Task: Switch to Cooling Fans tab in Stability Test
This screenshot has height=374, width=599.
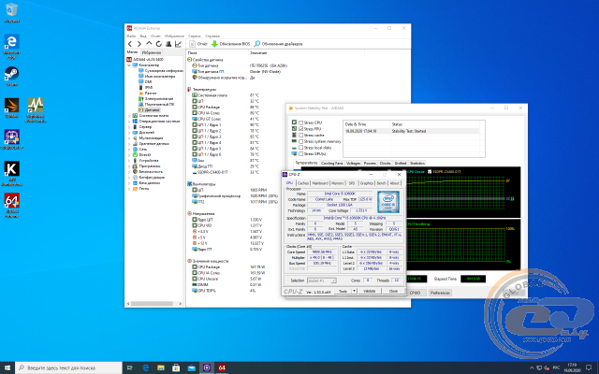Action: [331, 164]
